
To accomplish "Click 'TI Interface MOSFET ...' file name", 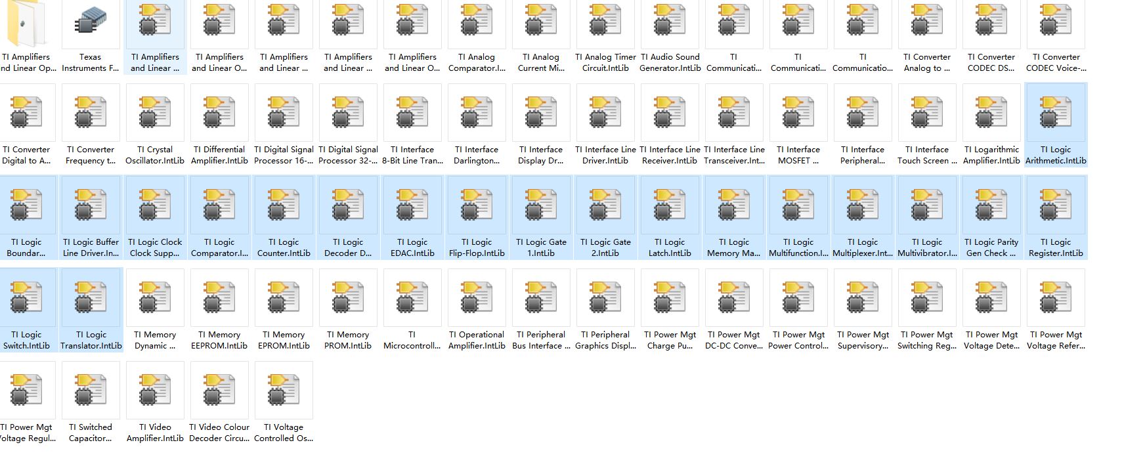I will (x=798, y=155).
